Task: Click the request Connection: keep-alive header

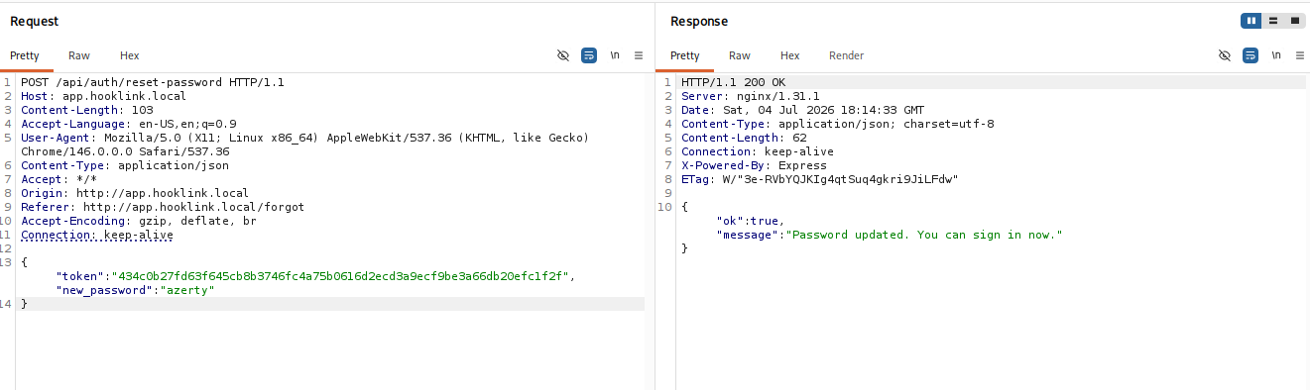Action: point(97,235)
